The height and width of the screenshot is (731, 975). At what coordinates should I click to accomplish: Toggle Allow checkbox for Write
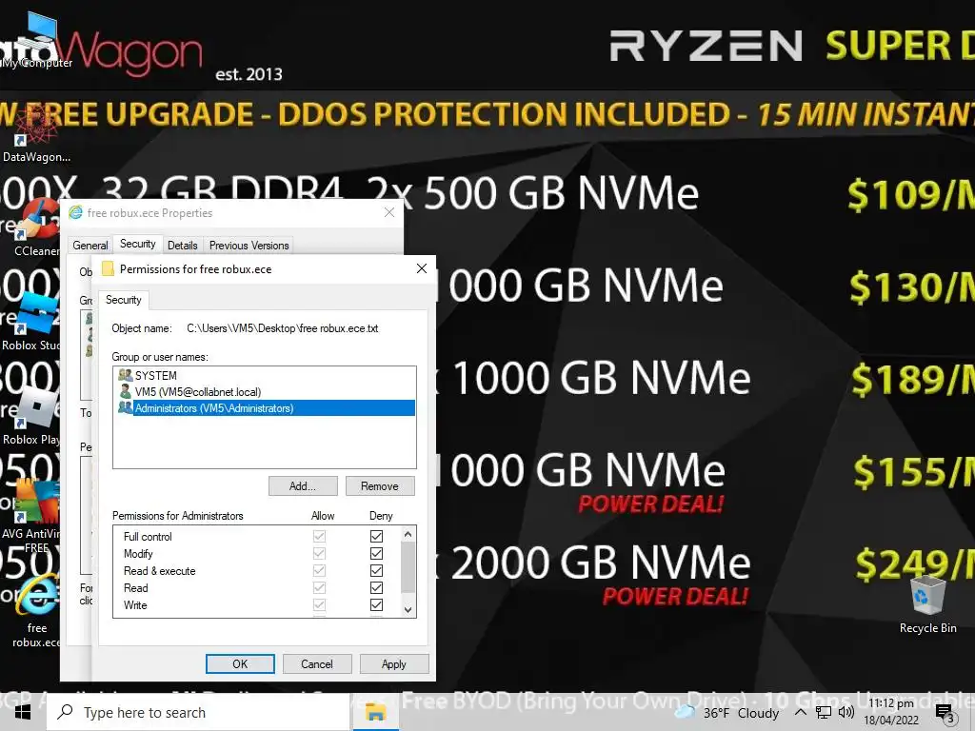pos(320,604)
